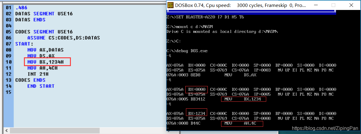This screenshot has width=361, height=134.
Task: Click 'DATAS SEGMENT USE16' in the editor
Action: point(44,14)
